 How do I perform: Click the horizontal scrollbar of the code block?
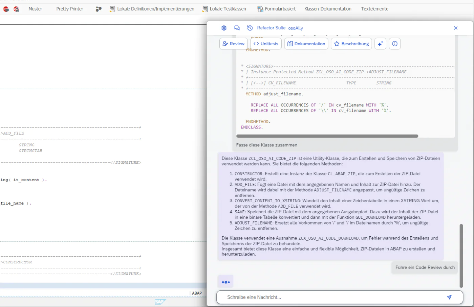pos(327,136)
